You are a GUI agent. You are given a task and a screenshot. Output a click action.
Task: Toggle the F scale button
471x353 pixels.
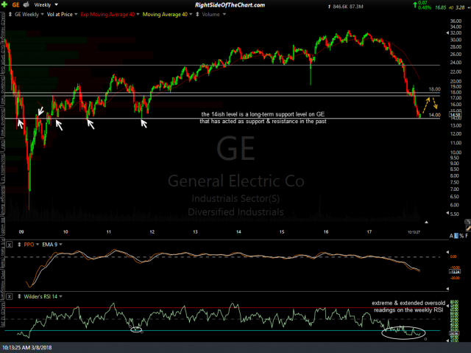click(x=467, y=236)
